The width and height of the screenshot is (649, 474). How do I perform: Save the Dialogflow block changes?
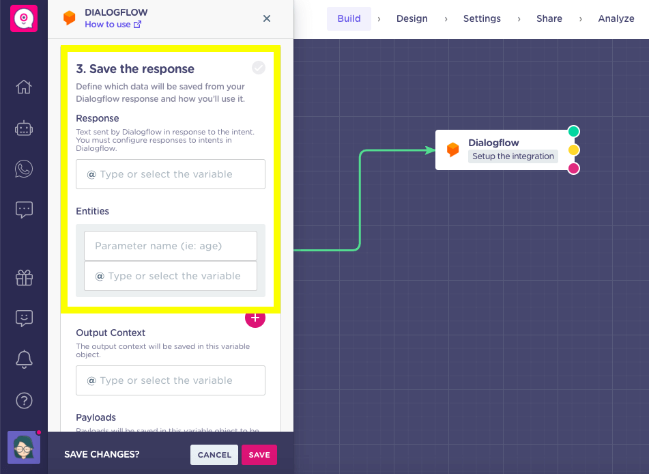coord(259,455)
